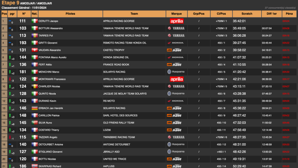The width and height of the screenshot is (298, 168).
Task: Click the Andorran flag beside Tarres Pol
Action: 35,36
